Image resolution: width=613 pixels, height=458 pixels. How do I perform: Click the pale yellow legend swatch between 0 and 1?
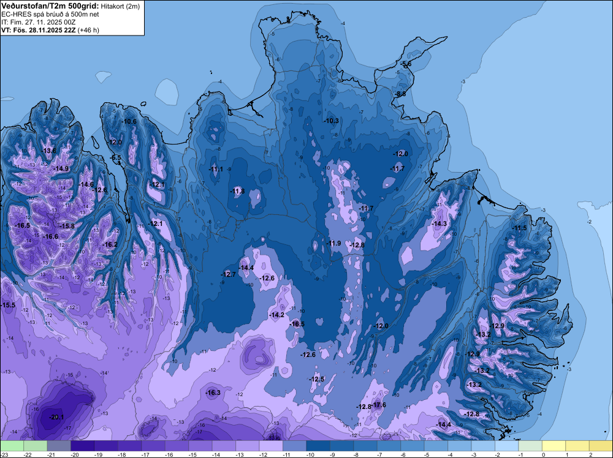[x=554, y=446]
